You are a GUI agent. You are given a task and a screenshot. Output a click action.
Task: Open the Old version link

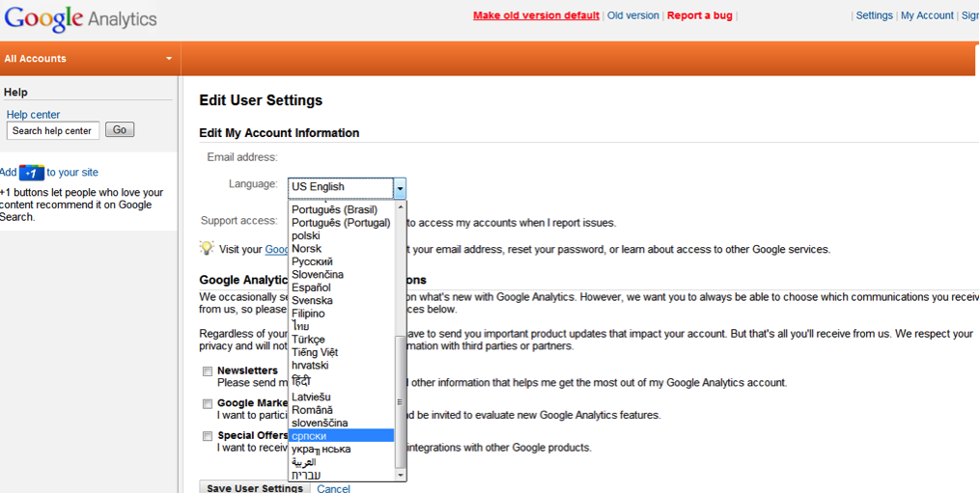click(633, 15)
